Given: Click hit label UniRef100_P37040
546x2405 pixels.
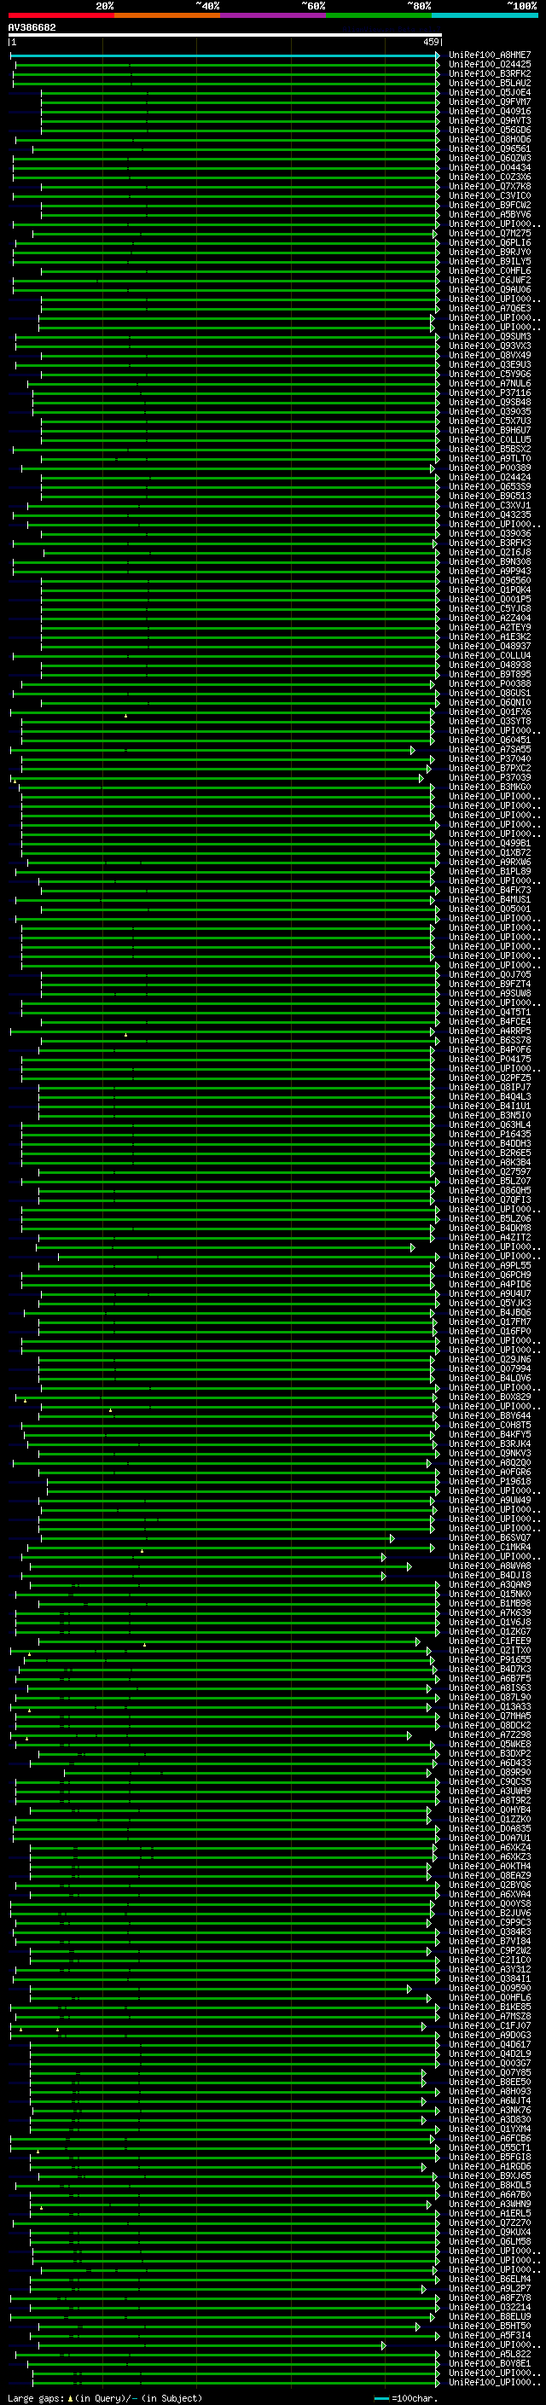Looking at the screenshot, I should tap(490, 758).
